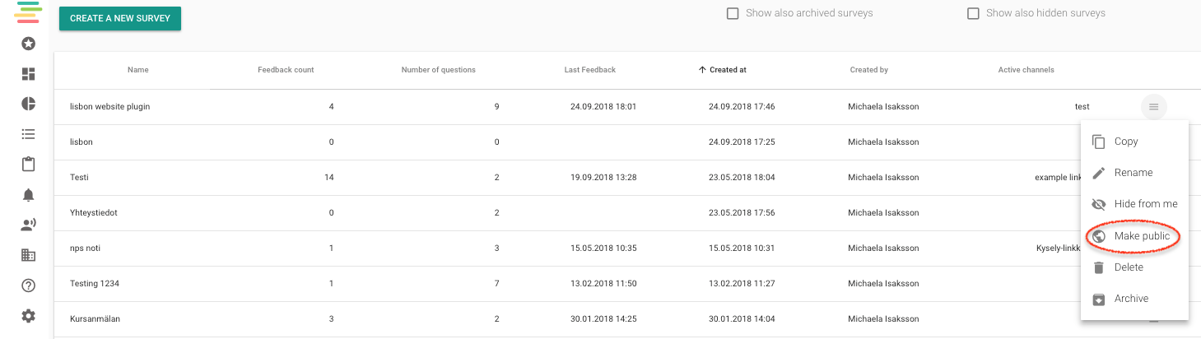The height and width of the screenshot is (339, 1201).
Task: Sort by Created by column header
Action: tap(869, 70)
